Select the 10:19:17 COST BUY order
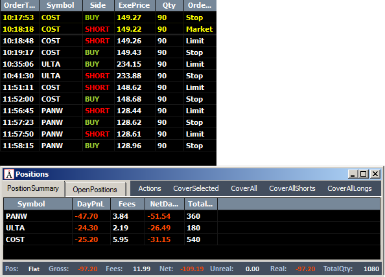385x277 pixels. (x=108, y=52)
